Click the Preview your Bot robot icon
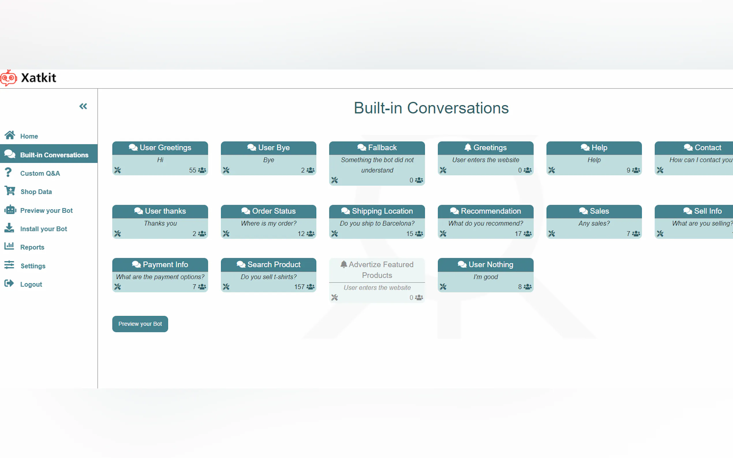733x458 pixels. tap(10, 210)
